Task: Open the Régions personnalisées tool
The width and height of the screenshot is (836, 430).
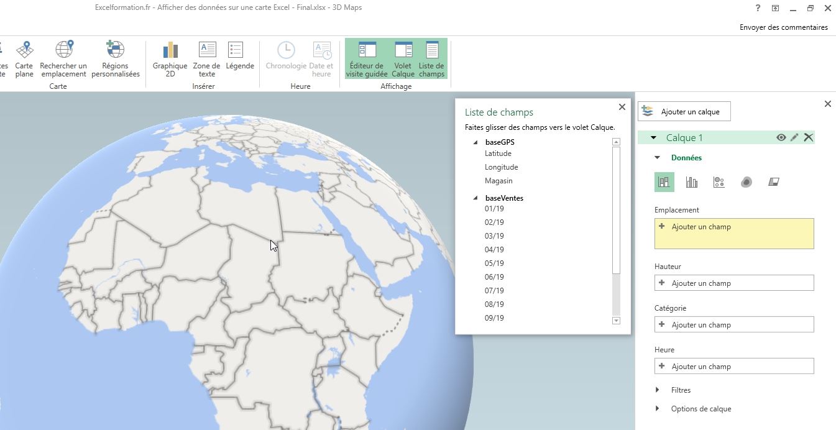Action: (x=114, y=59)
